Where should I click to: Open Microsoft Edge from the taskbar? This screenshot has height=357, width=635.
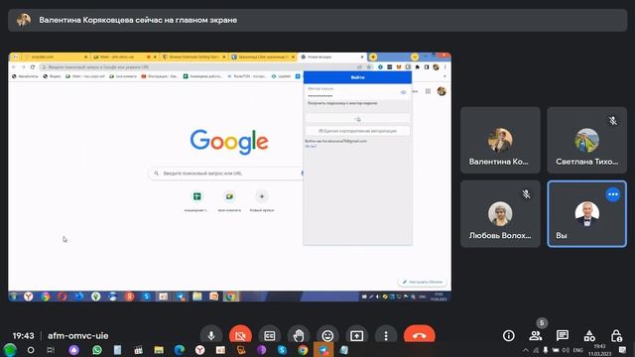(x=180, y=350)
